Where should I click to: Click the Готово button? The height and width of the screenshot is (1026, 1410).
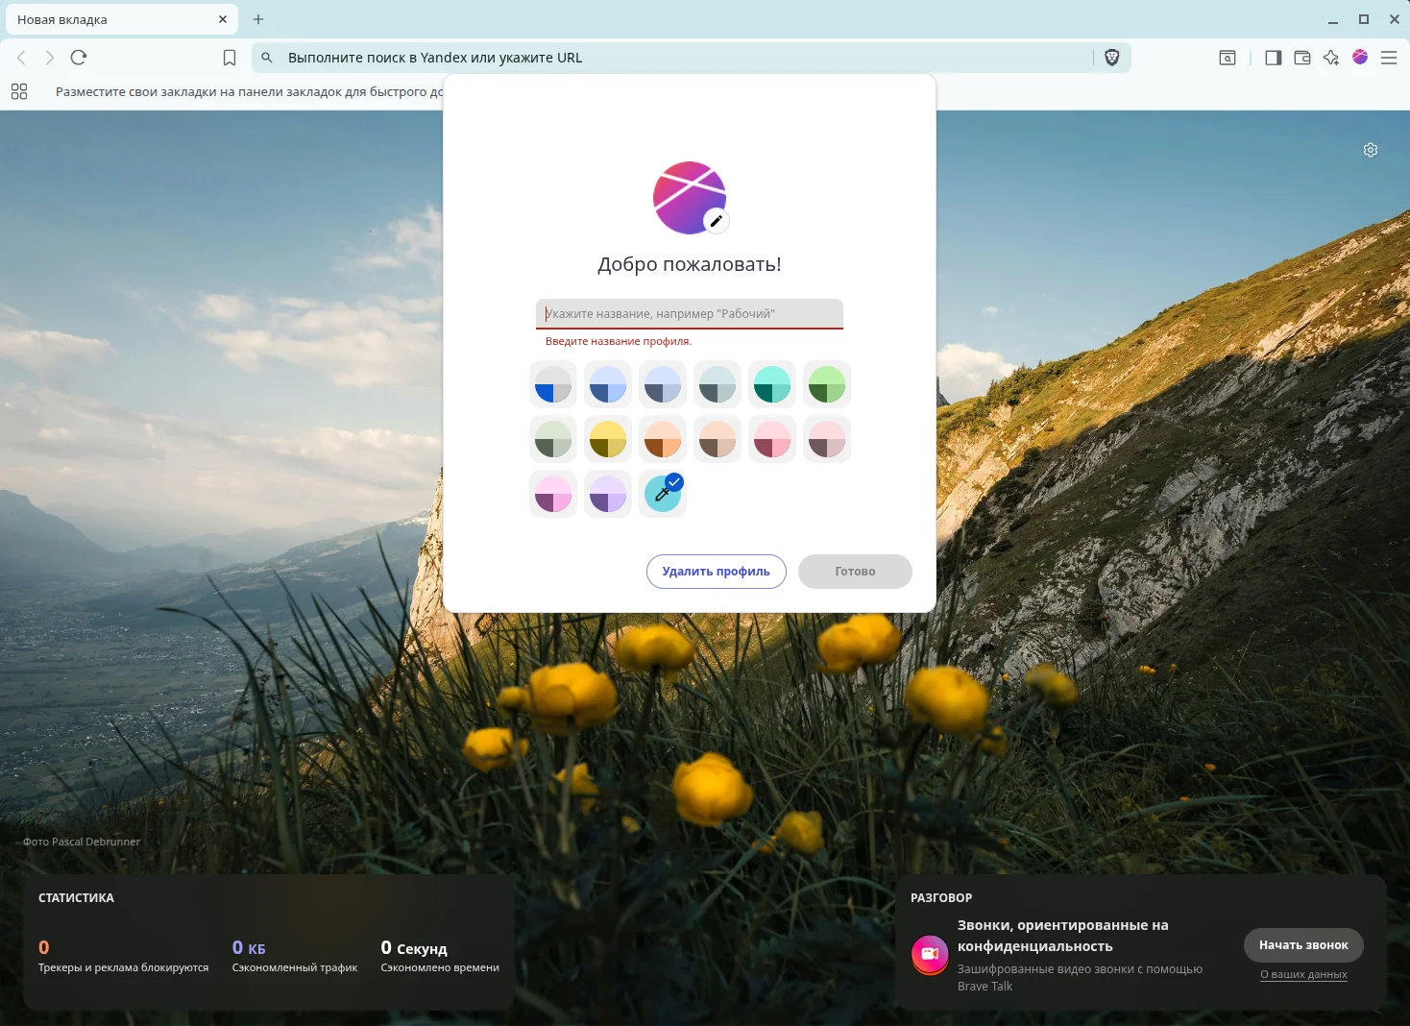855,572
